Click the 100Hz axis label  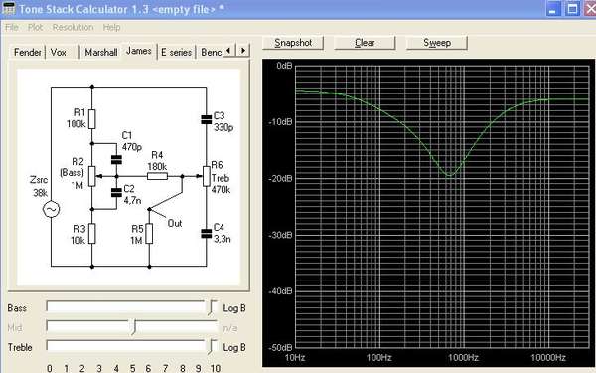tap(379, 358)
